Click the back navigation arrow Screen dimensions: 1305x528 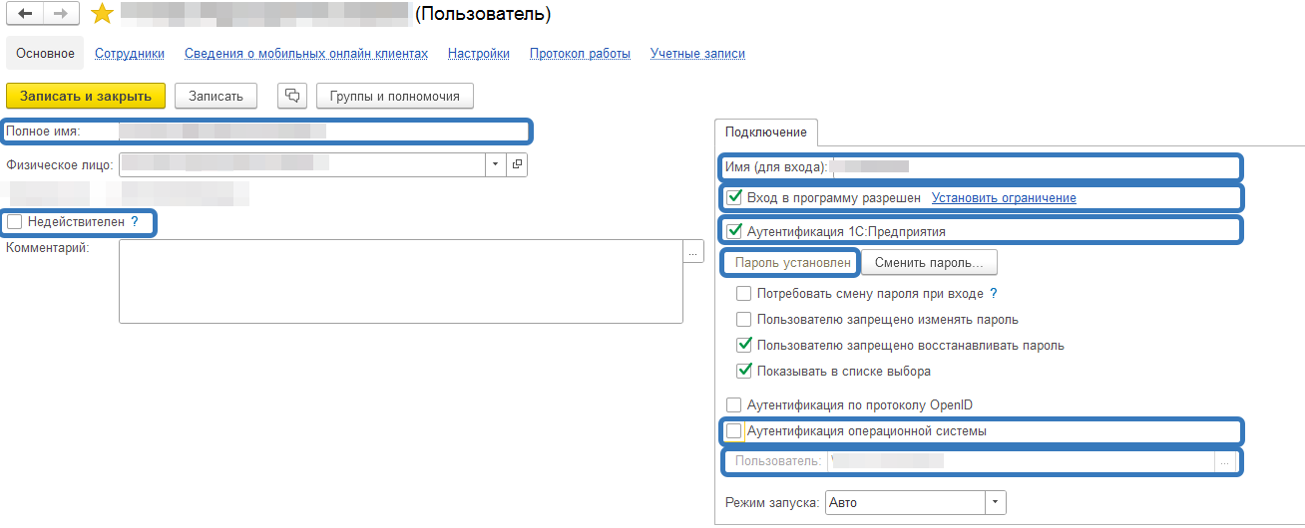(25, 14)
